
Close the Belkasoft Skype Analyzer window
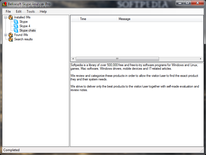197,3
